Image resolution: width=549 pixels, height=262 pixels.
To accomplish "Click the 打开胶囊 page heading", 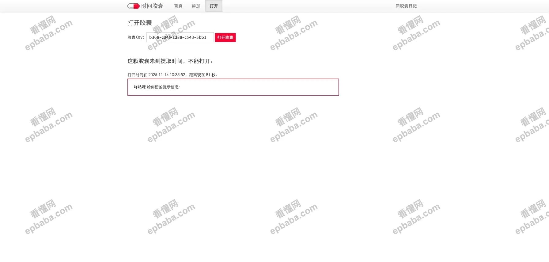I will [x=140, y=23].
